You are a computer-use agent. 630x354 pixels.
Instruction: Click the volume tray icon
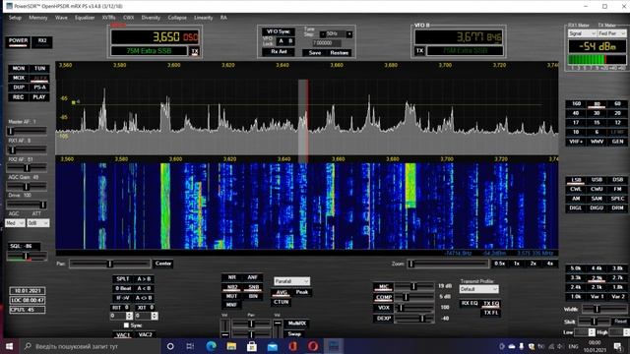(560, 346)
